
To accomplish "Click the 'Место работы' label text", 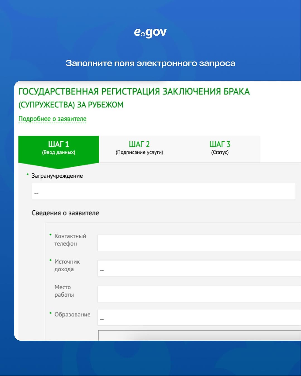I will (64, 291).
